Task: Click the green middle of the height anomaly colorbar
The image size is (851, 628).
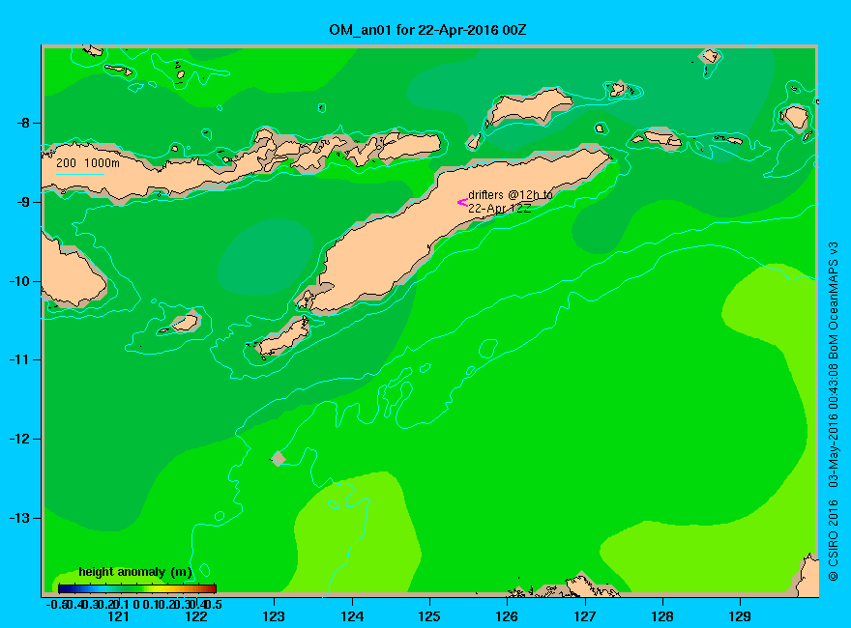Action: (137, 588)
